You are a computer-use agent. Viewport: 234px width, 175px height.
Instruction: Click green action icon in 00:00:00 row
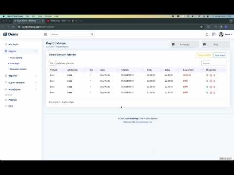[x=207, y=75]
